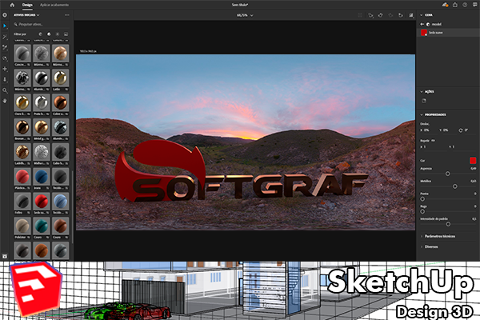Click the overlapping shapes icon in canvas toolbar

pyautogui.click(x=370, y=15)
